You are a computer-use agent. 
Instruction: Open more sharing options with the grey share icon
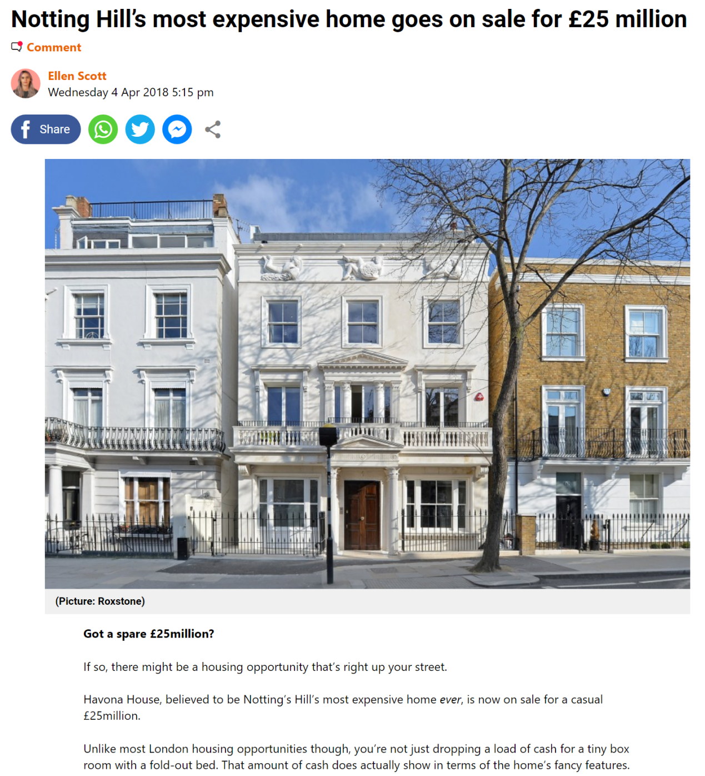213,130
